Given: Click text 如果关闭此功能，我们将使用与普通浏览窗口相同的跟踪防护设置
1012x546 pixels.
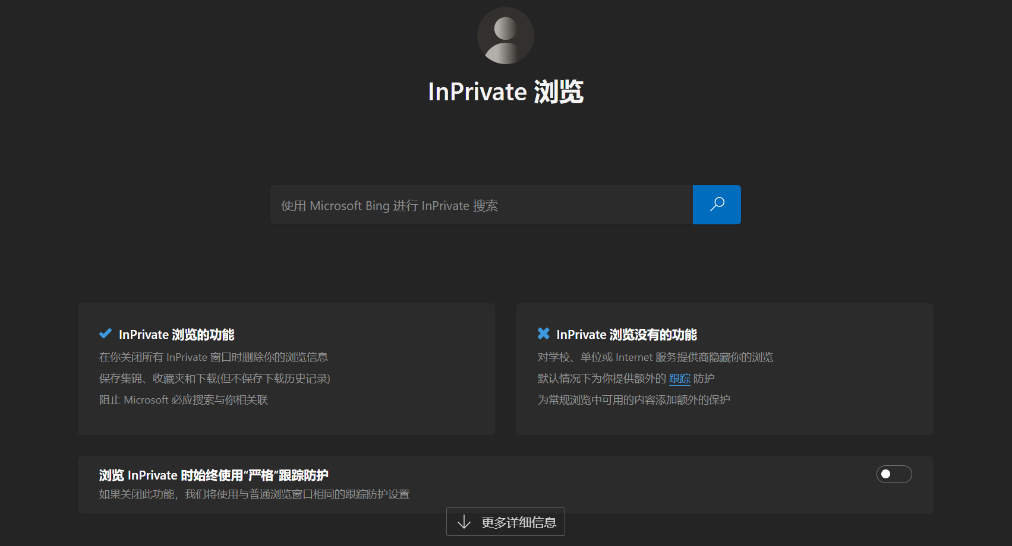Looking at the screenshot, I should point(254,494).
